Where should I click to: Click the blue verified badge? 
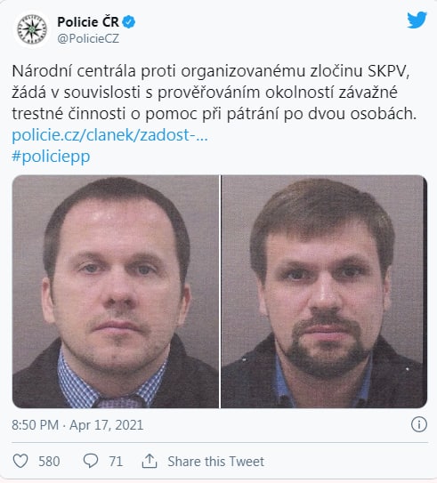point(129,22)
